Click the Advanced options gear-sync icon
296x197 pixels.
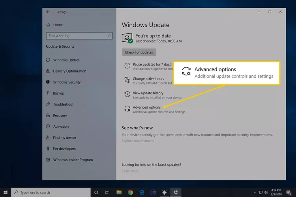tap(127, 109)
